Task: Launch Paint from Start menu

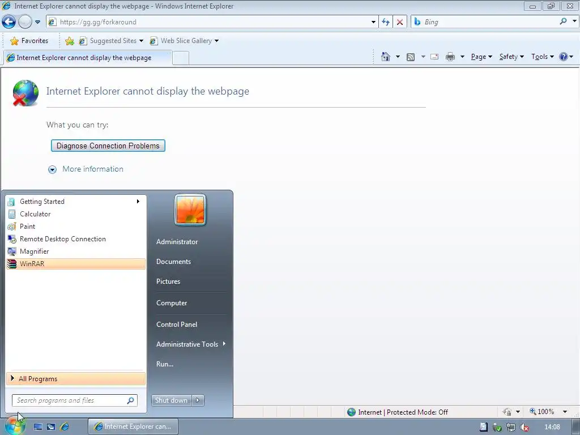Action: (76, 227)
